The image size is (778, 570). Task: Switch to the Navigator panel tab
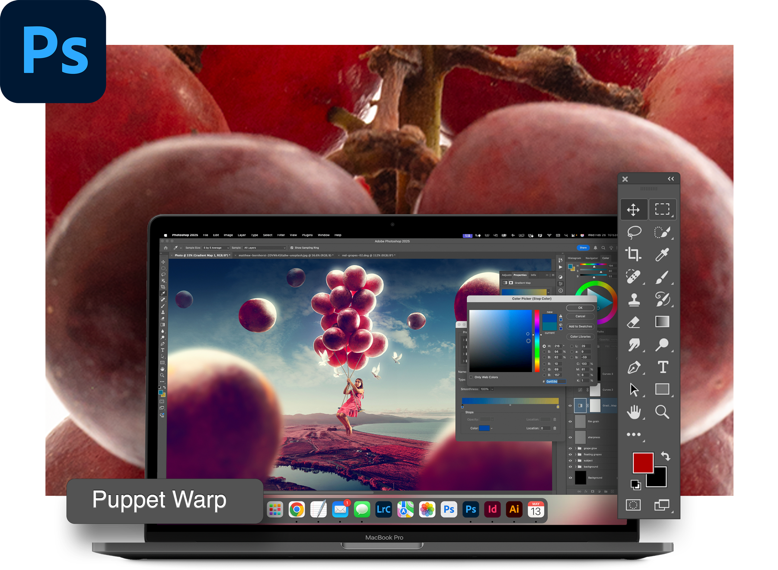[x=592, y=258]
